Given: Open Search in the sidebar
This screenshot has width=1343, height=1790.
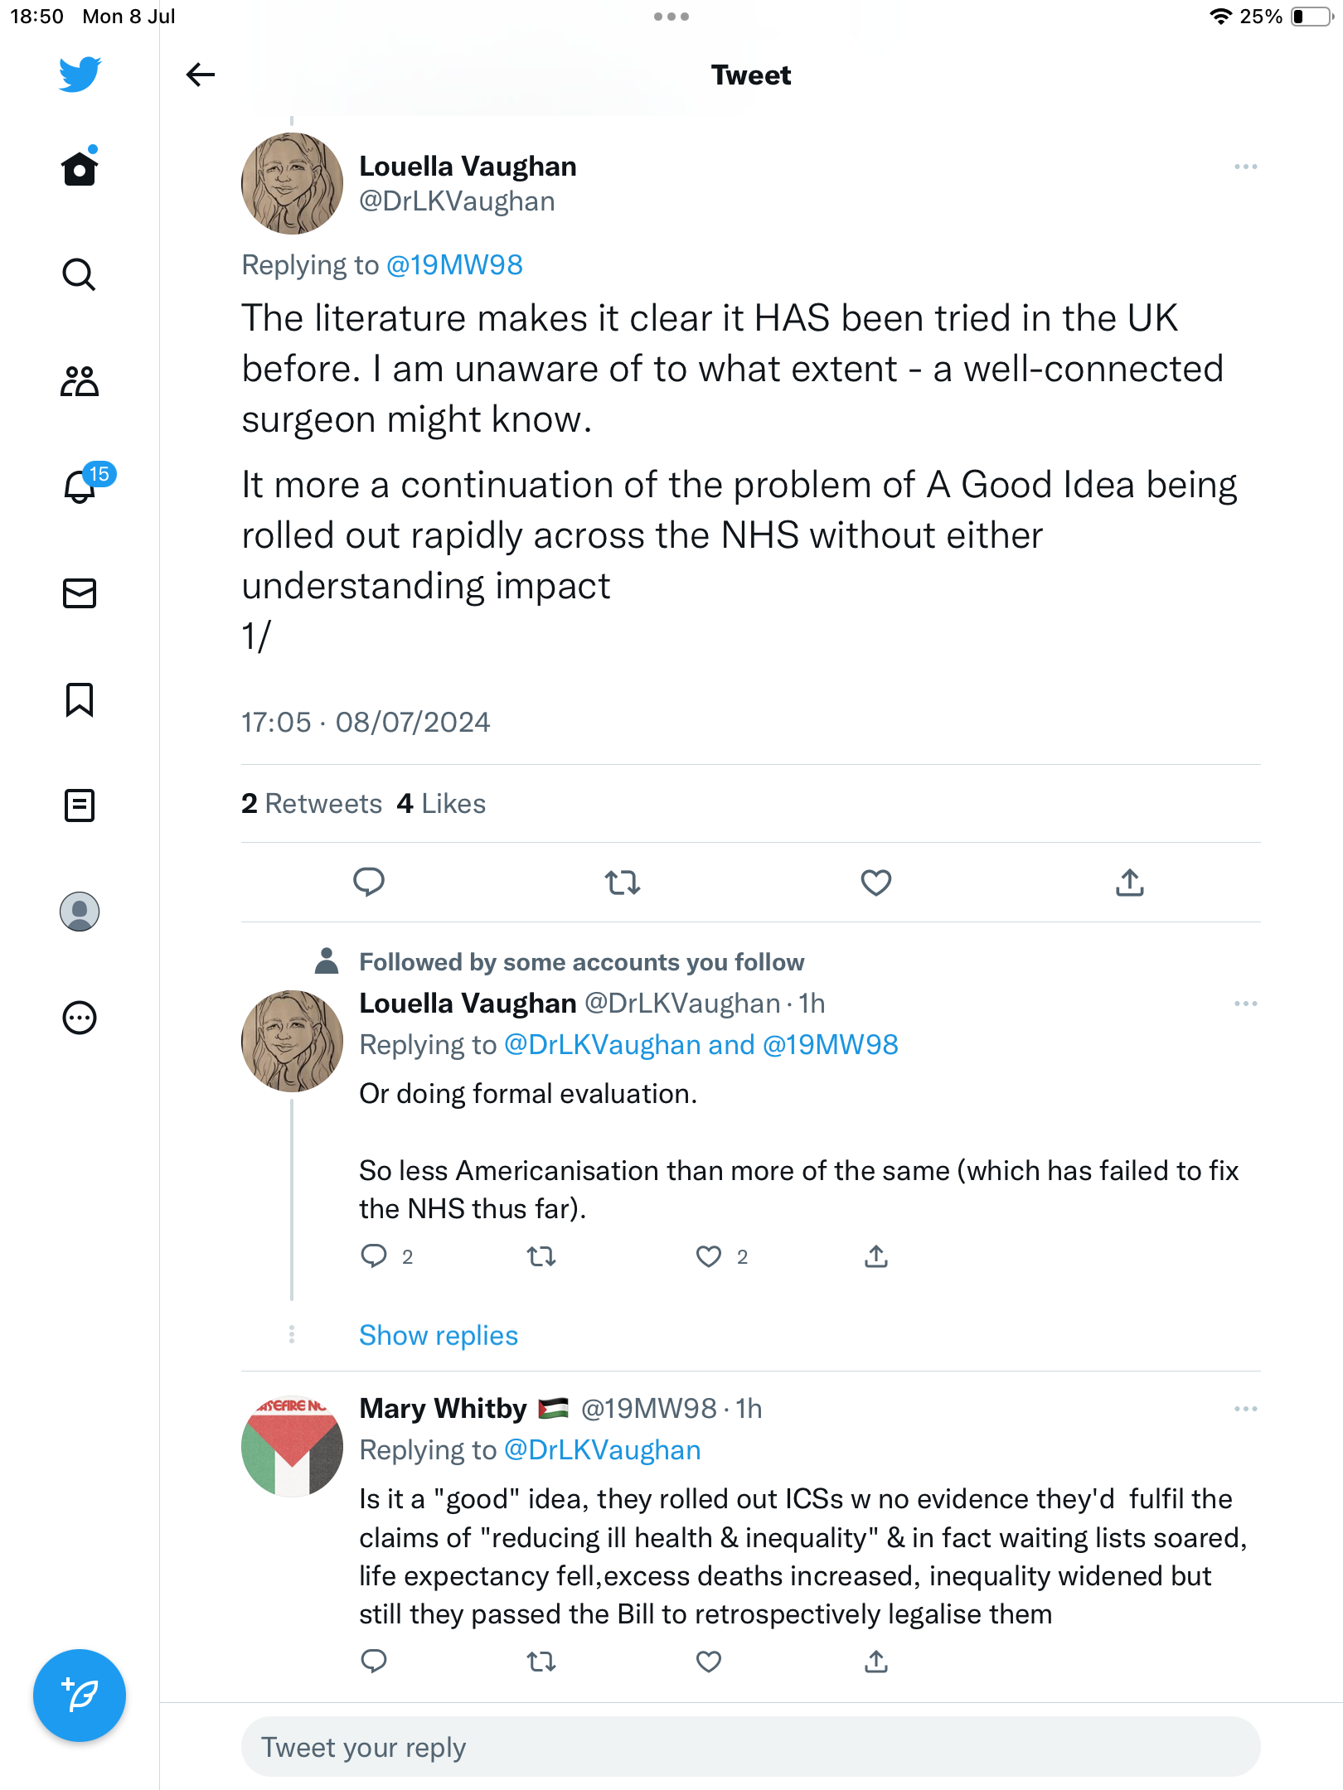Looking at the screenshot, I should point(80,274).
